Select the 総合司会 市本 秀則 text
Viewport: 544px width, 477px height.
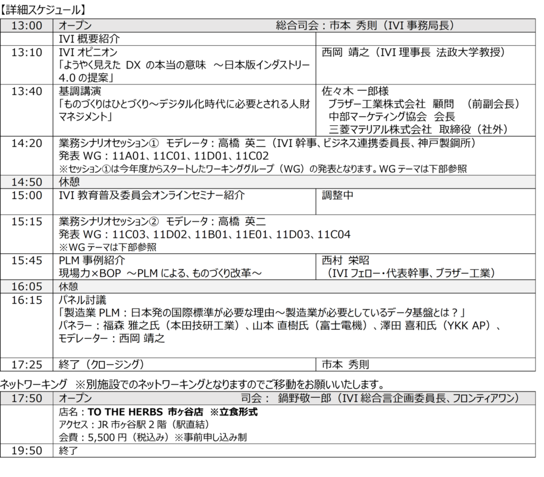tap(364, 25)
